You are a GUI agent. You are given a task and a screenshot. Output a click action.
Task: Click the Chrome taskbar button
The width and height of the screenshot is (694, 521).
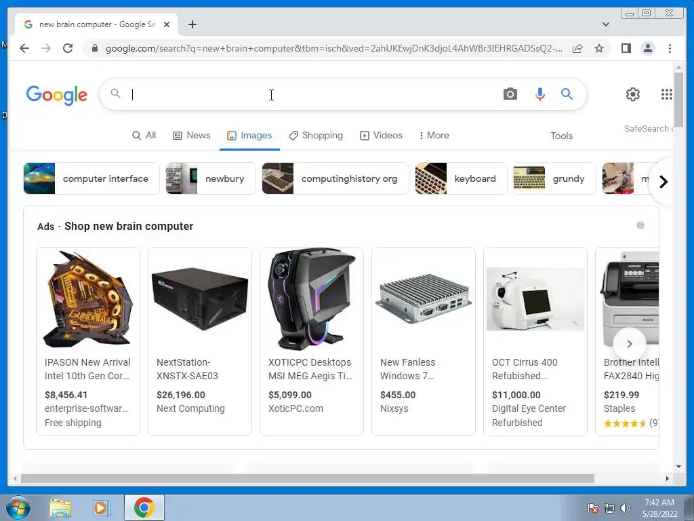[144, 507]
